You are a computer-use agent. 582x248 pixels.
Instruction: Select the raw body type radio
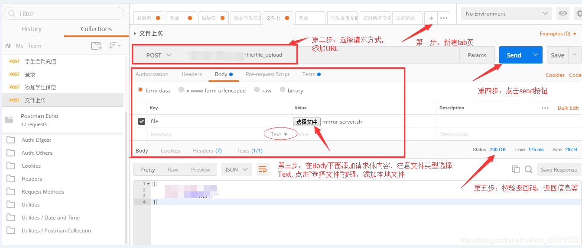[x=257, y=90]
